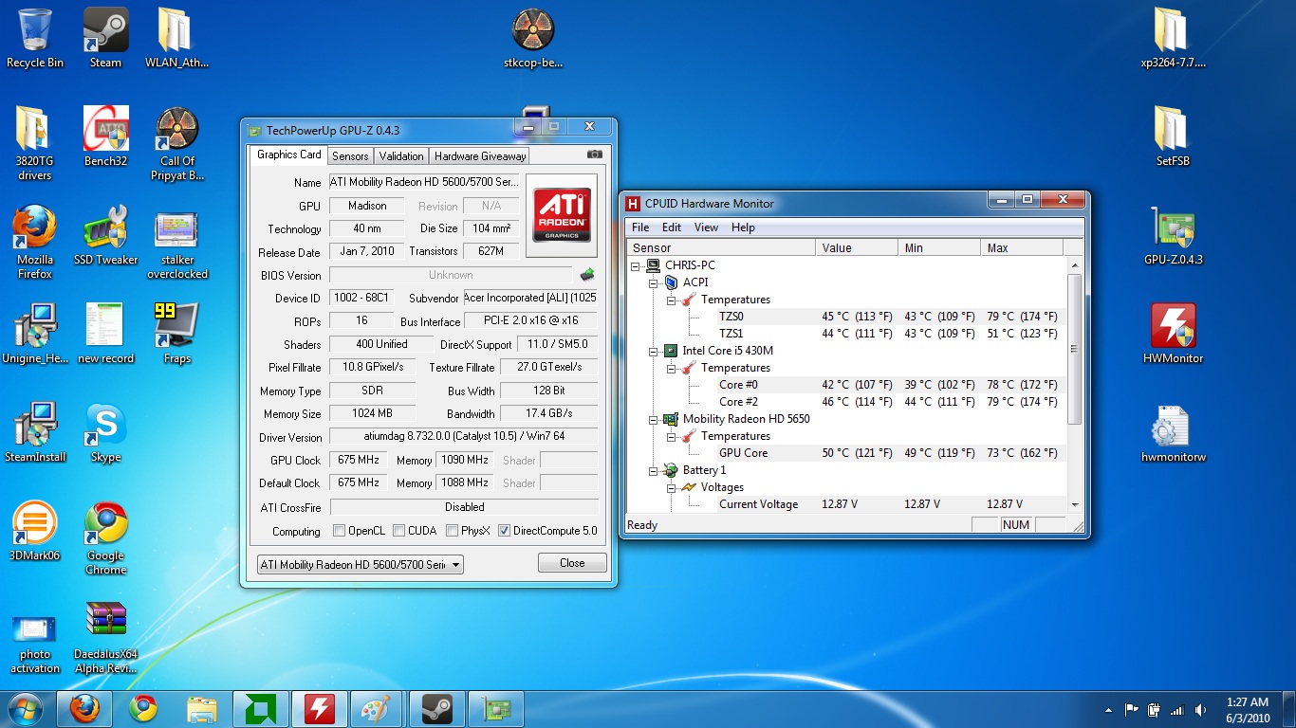Open the new record text file

tap(105, 334)
